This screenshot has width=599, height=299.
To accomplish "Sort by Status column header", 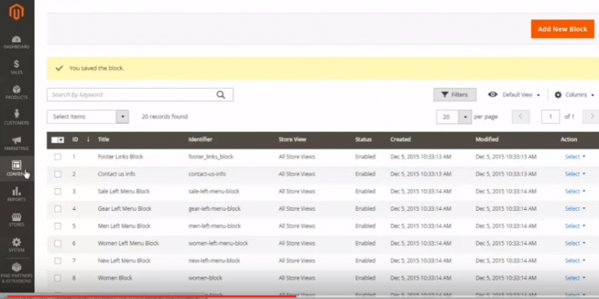I will pos(363,140).
